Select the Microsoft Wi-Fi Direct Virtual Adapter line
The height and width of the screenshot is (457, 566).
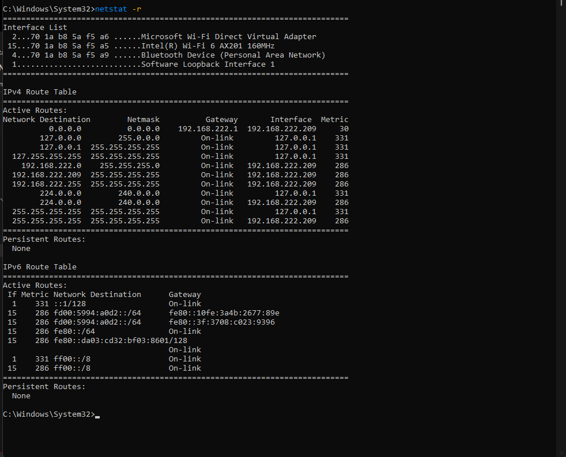[x=164, y=37]
